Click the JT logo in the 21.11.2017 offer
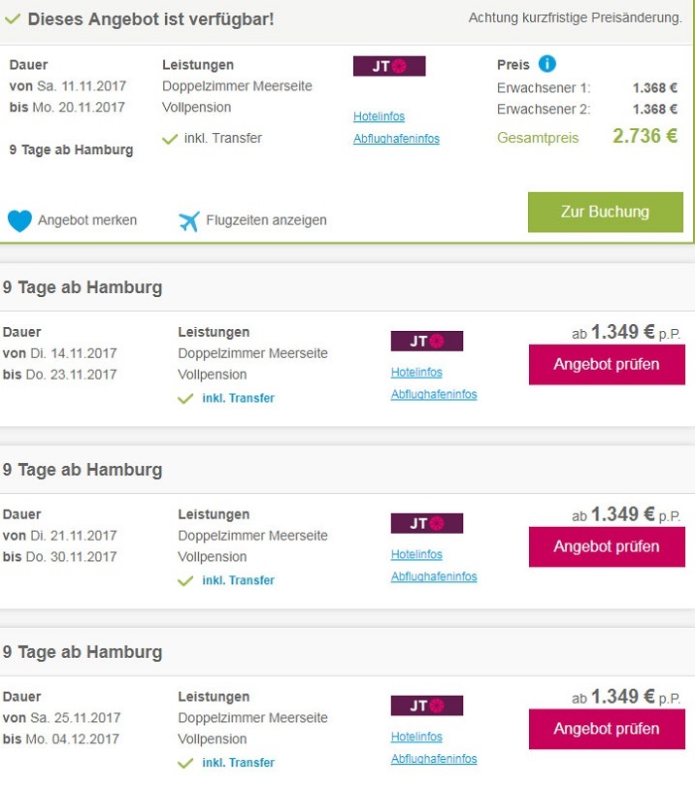 pyautogui.click(x=427, y=523)
